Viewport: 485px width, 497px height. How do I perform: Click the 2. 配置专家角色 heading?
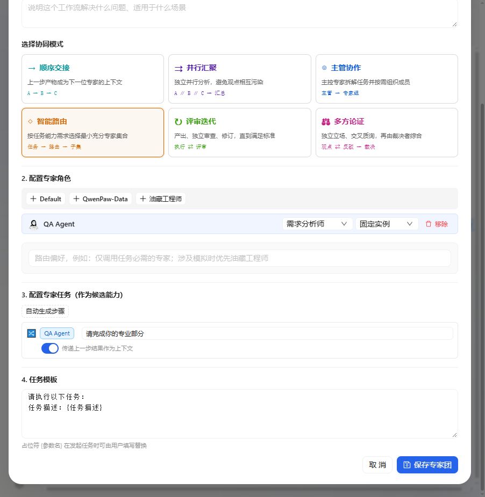(46, 178)
